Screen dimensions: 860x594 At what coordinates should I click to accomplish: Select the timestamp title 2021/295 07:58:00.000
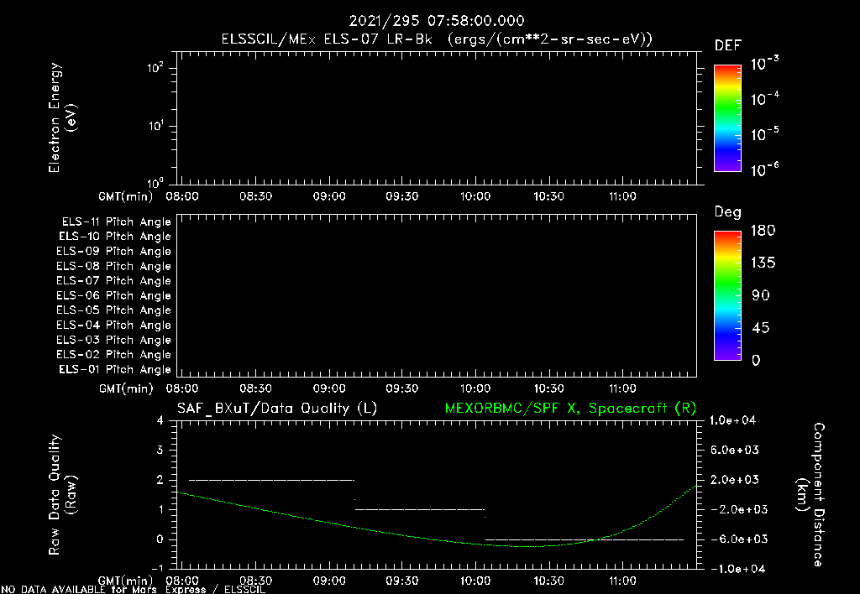(x=437, y=21)
